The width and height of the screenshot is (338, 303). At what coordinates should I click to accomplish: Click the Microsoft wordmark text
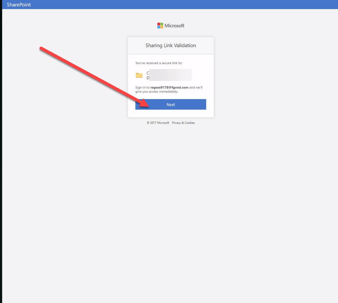pyautogui.click(x=174, y=26)
